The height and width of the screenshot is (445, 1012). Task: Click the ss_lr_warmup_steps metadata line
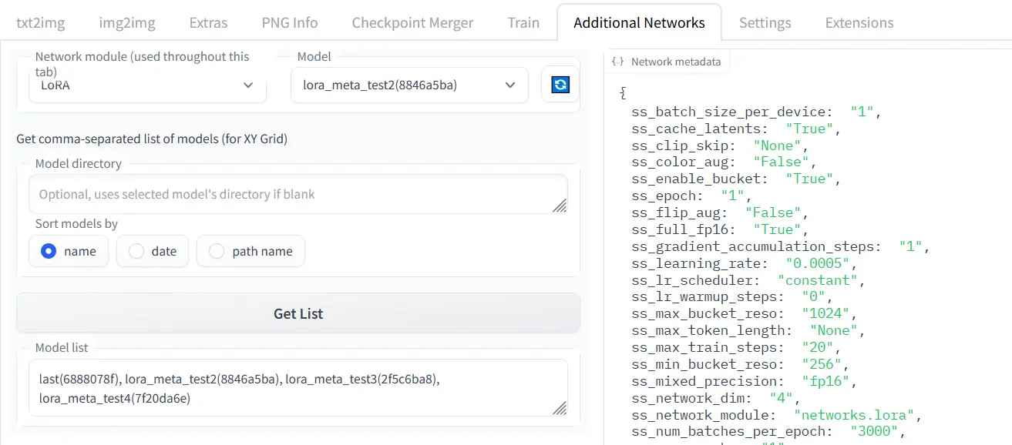coord(732,296)
